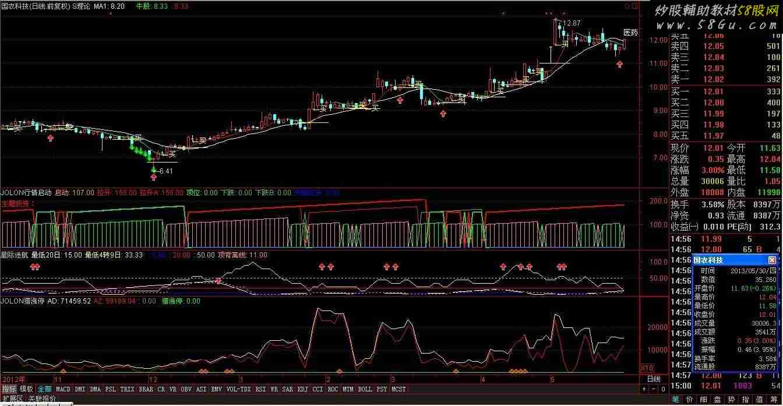The height and width of the screenshot is (406, 783).
Task: Switch to the 模板 tab
Action: 27,389
